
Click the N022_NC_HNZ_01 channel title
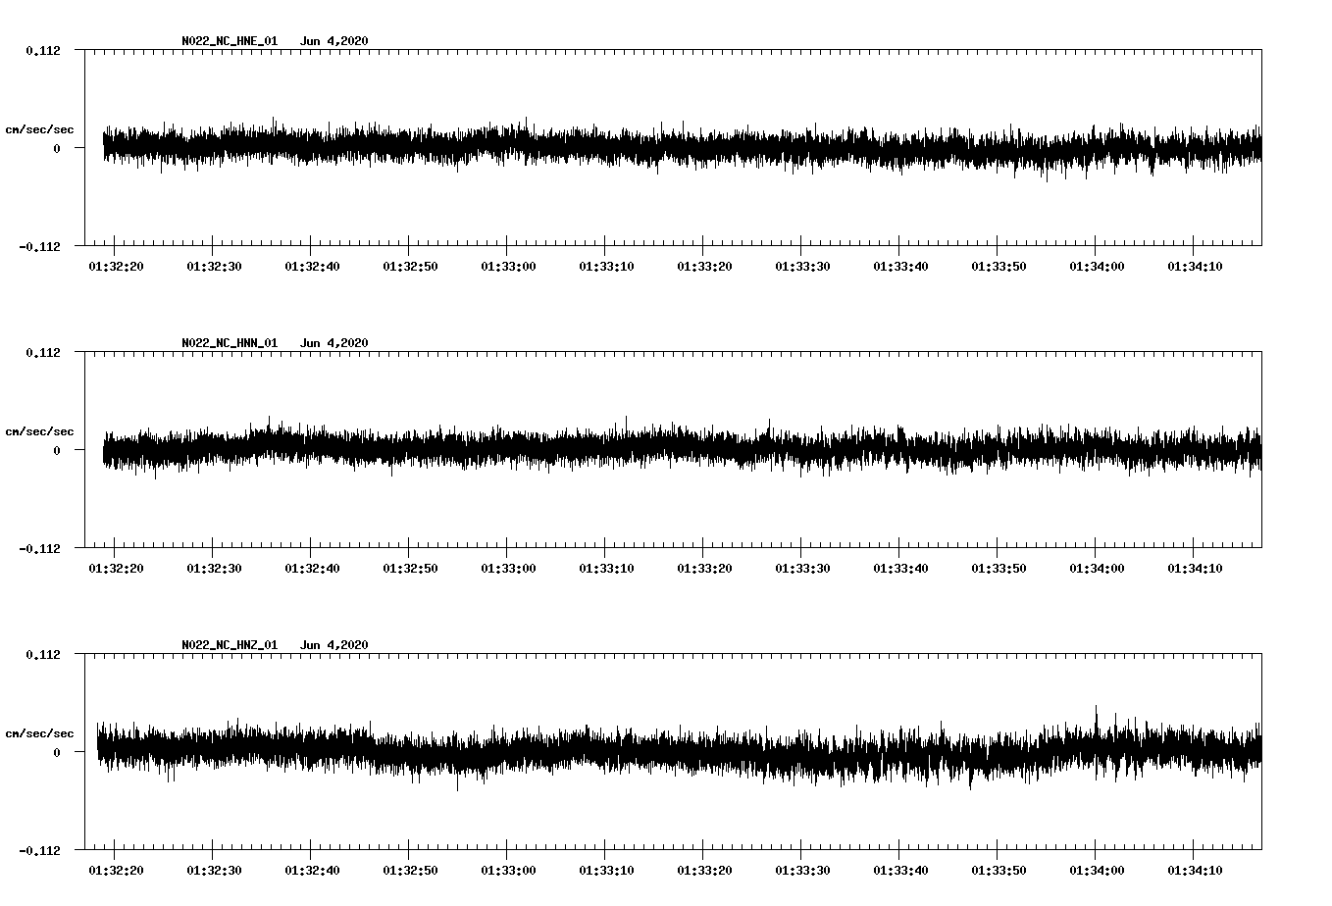coord(230,645)
